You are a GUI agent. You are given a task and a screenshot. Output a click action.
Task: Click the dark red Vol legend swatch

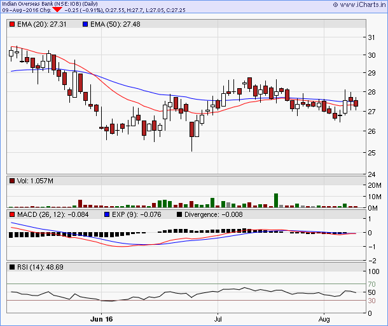click(x=12, y=181)
